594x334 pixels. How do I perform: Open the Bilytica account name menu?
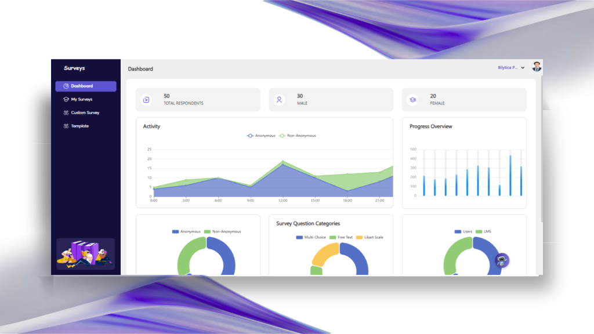pos(508,68)
